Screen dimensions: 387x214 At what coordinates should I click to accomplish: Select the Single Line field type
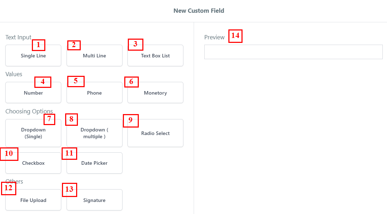coord(33,56)
